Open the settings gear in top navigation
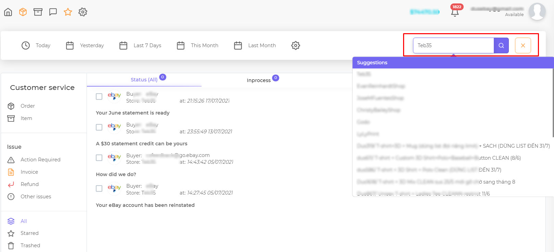This screenshot has height=252, width=554. [83, 12]
